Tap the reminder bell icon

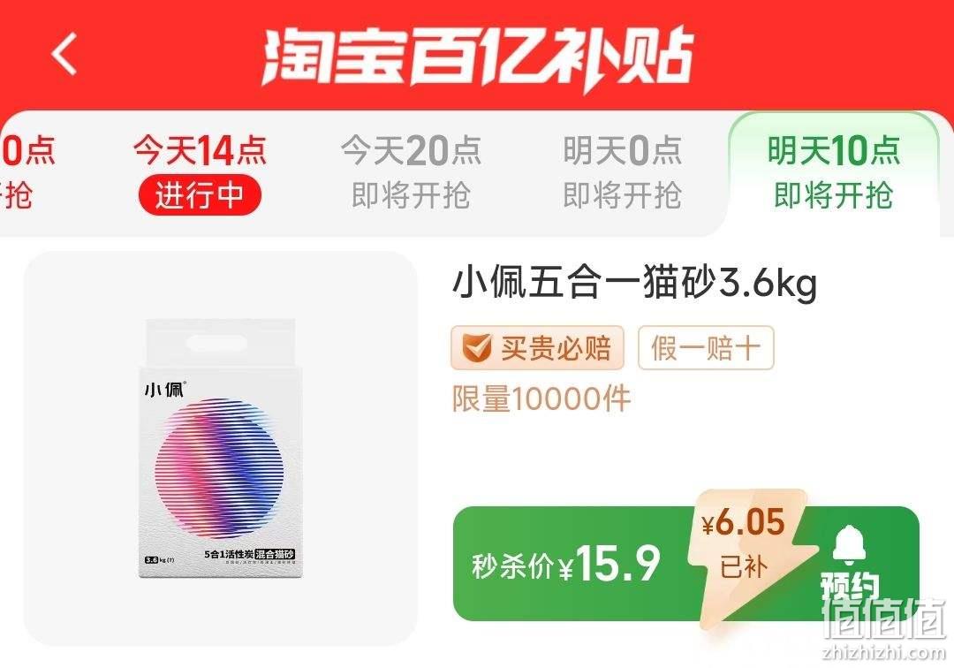pos(850,546)
